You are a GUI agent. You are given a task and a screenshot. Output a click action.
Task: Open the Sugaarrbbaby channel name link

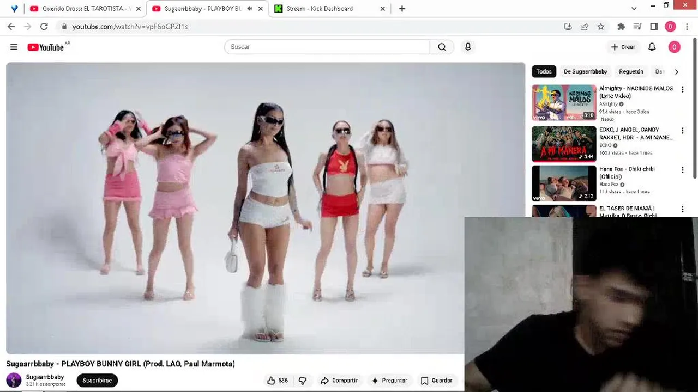[x=45, y=377]
